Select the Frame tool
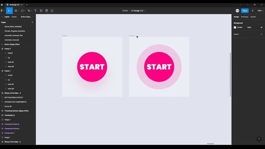The width and height of the screenshot is (265, 149). pos(16,11)
